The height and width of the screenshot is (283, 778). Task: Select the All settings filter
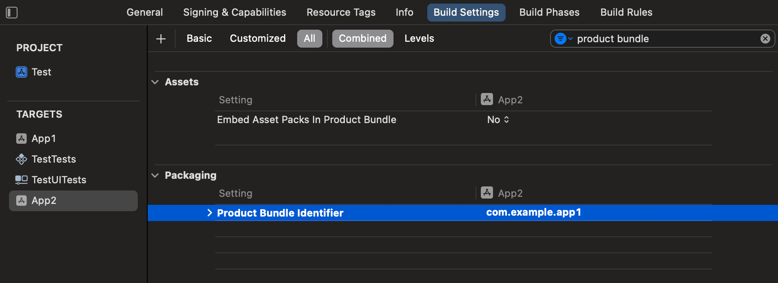pyautogui.click(x=309, y=39)
